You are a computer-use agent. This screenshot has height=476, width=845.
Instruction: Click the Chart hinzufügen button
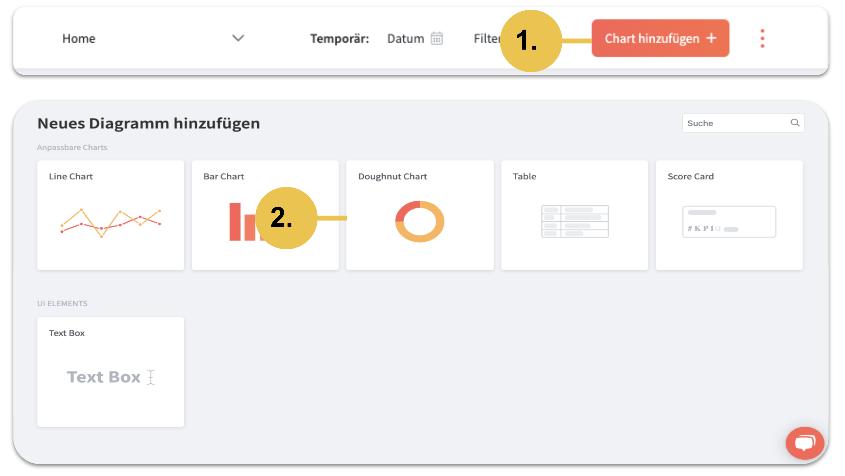click(660, 38)
